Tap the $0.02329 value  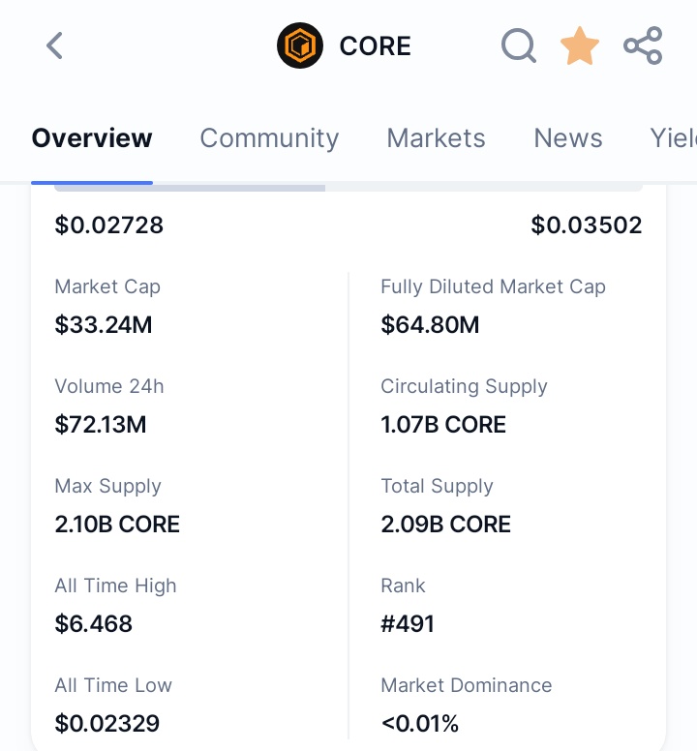(x=107, y=723)
